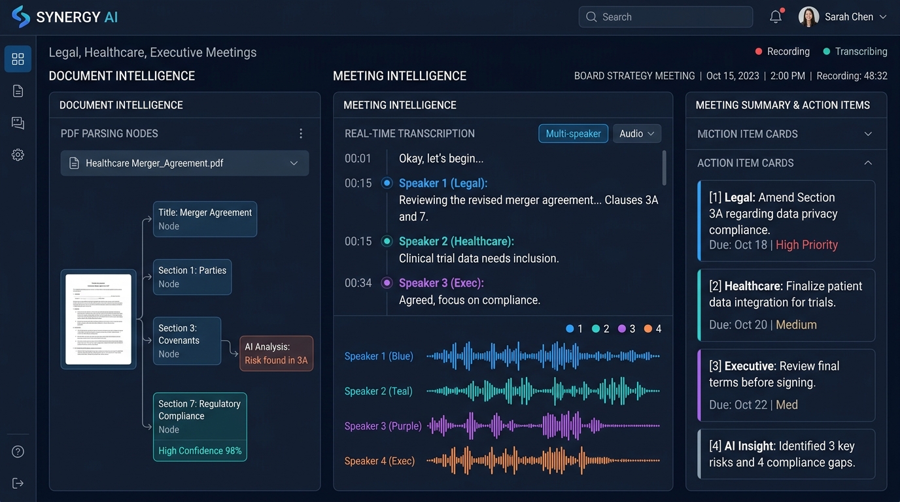Image resolution: width=900 pixels, height=502 pixels.
Task: Open the help question mark icon
Action: tap(18, 452)
